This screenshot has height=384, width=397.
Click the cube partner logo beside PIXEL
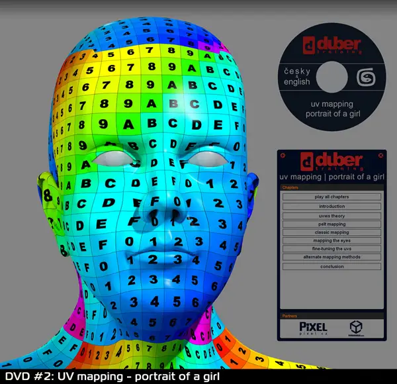pos(356,328)
